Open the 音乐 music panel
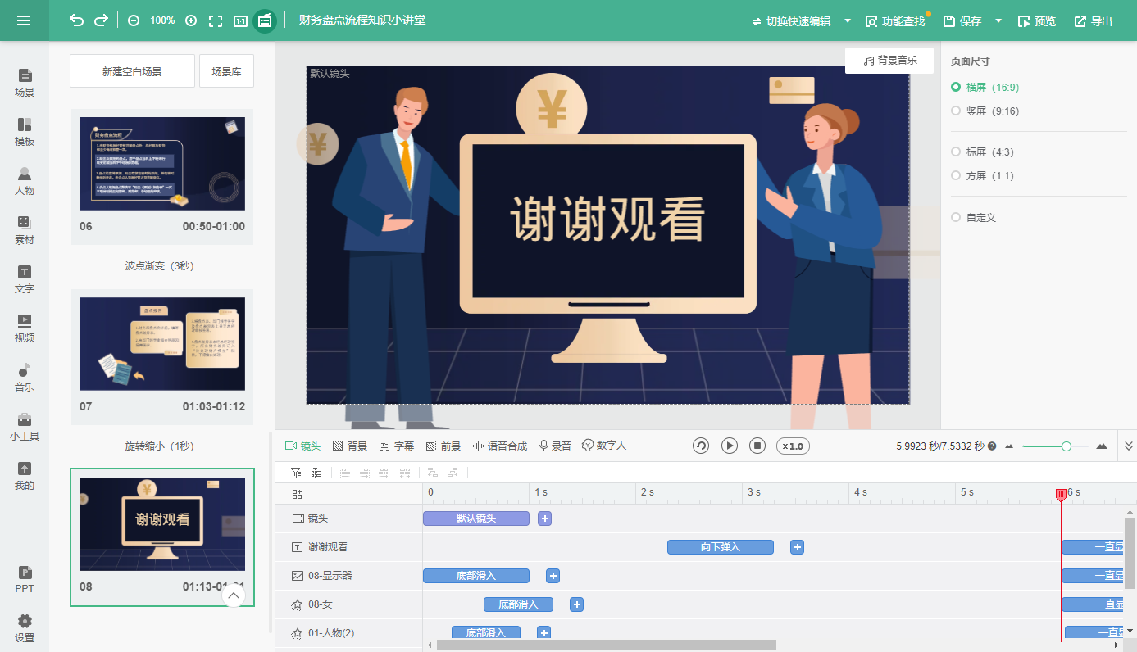 click(25, 378)
